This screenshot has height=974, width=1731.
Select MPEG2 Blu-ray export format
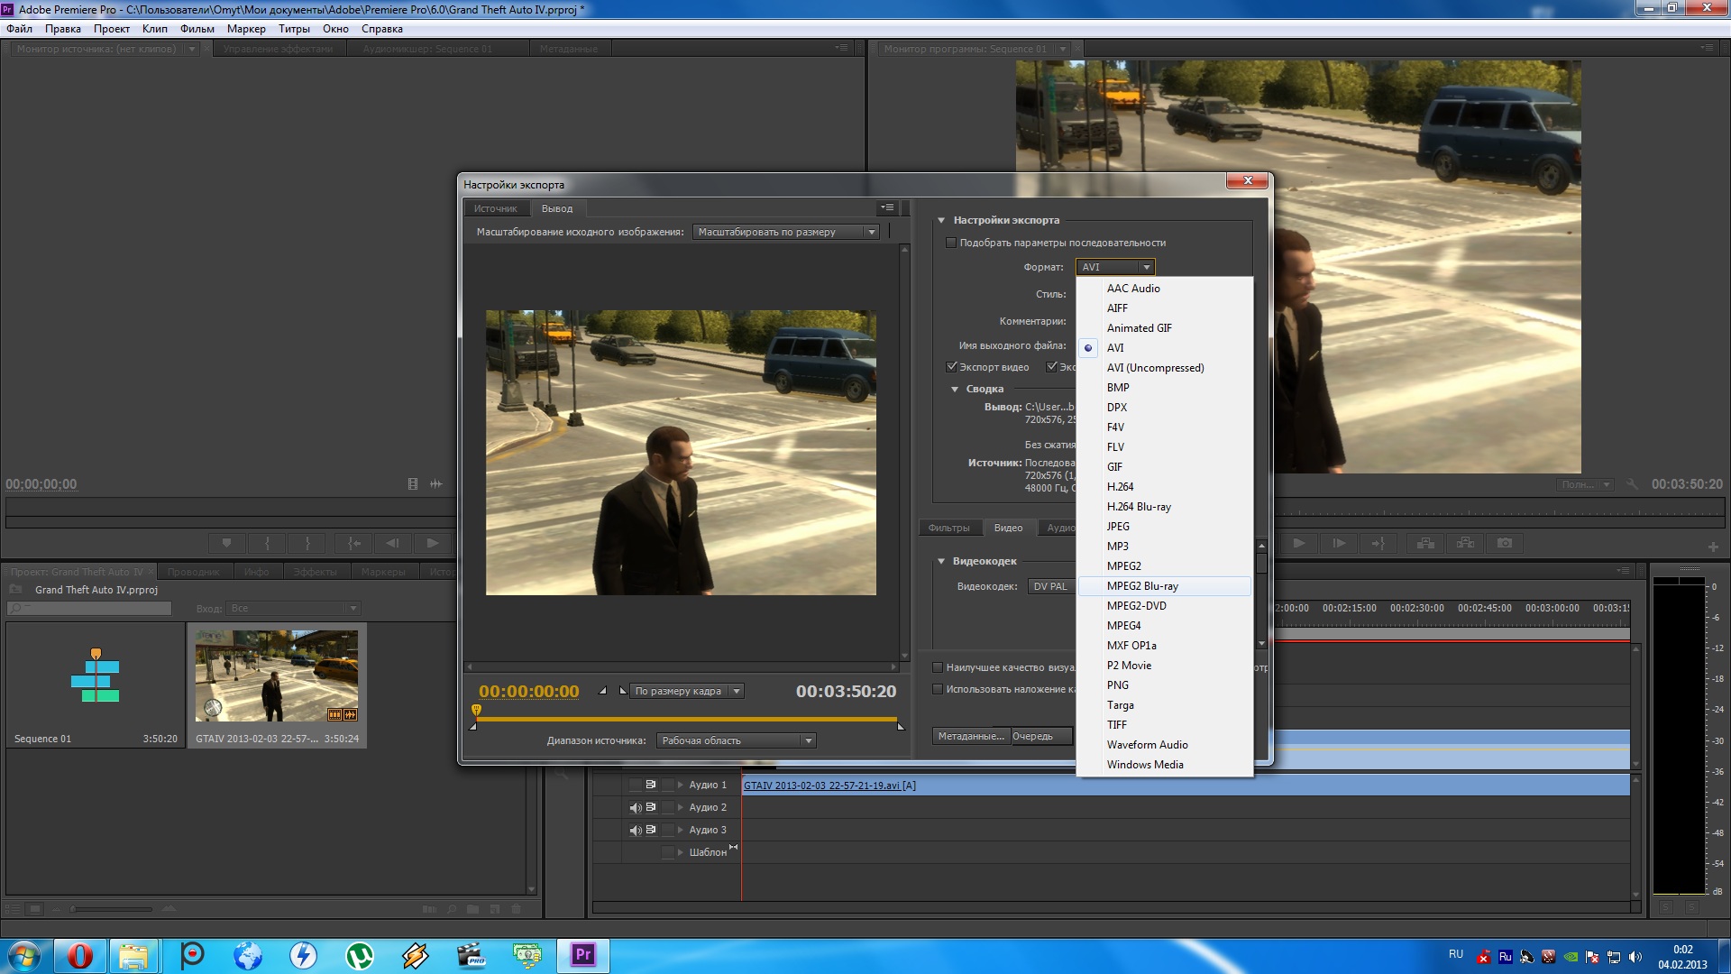pyautogui.click(x=1142, y=585)
